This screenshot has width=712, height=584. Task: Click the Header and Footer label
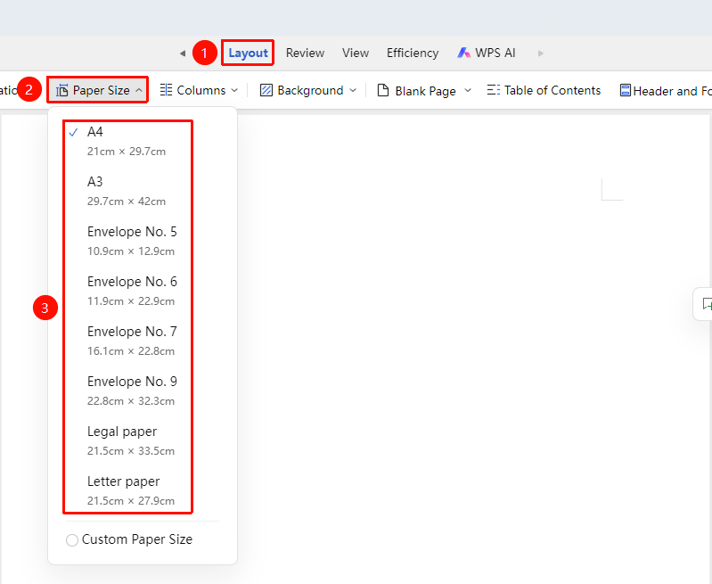pyautogui.click(x=673, y=91)
